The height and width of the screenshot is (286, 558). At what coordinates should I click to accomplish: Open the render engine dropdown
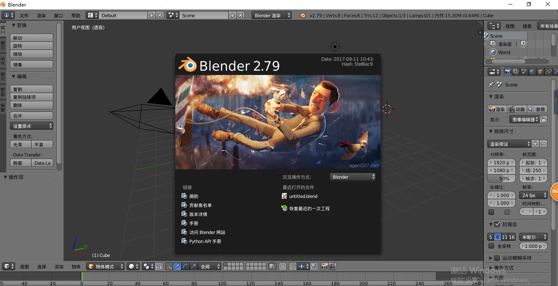pos(272,15)
